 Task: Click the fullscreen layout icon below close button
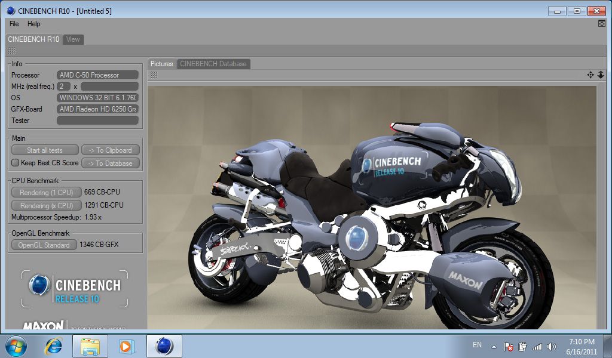602,24
